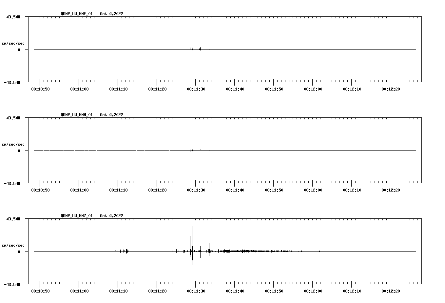The height and width of the screenshot is (303, 445).
Task: Click the 00:11:50 time label under HNE plot
Action: pyautogui.click(x=274, y=89)
